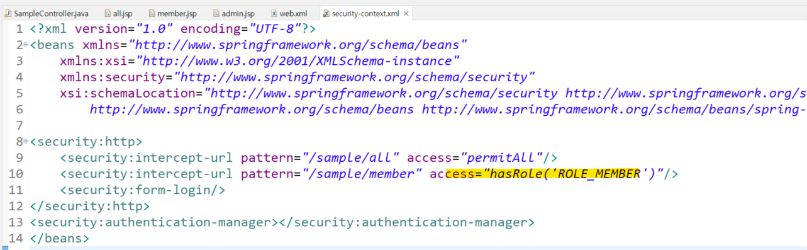
Task: Click the closing </beans> tag
Action: click(60, 238)
